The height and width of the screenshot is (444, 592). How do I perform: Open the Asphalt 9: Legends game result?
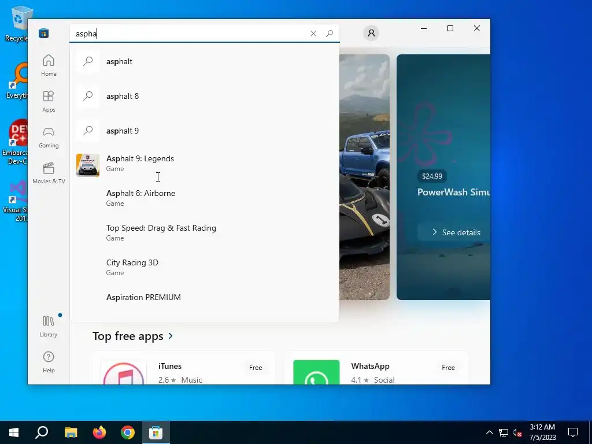coord(205,165)
